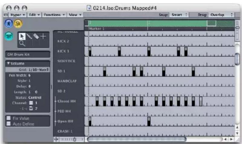Click the window view toggle icon left of Hyper

tap(6, 15)
